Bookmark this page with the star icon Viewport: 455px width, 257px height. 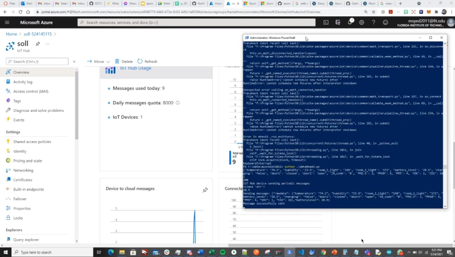tap(374, 12)
